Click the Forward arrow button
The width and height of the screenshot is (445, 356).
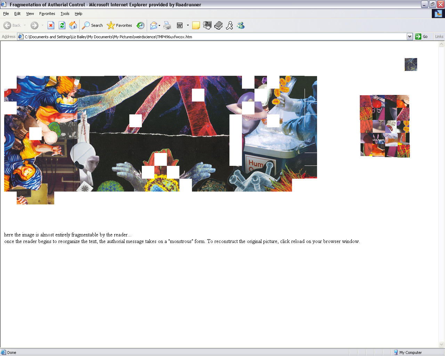tap(34, 25)
